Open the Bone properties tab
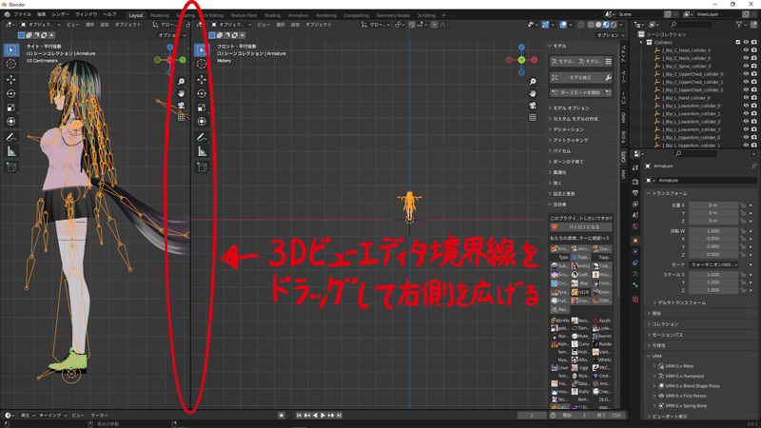761x428 pixels. [x=635, y=286]
